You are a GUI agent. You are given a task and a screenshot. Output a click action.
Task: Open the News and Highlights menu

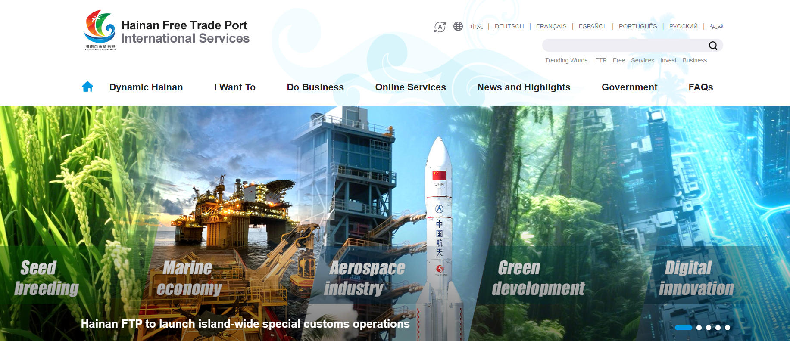[x=524, y=87]
